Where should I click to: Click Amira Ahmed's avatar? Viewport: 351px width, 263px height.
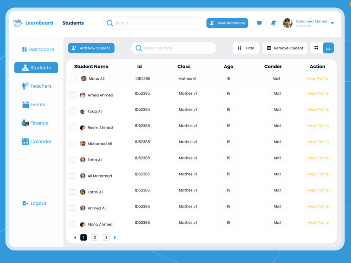pyautogui.click(x=82, y=95)
